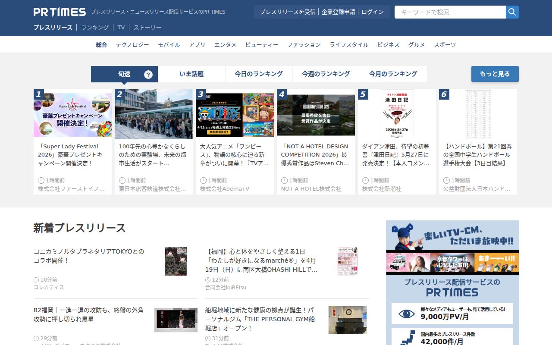Open the 津田日記 book cover thumbnail
The height and width of the screenshot is (345, 552).
(x=397, y=114)
